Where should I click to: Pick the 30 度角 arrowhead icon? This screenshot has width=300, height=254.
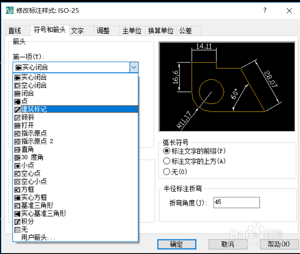pyautogui.click(x=18, y=158)
